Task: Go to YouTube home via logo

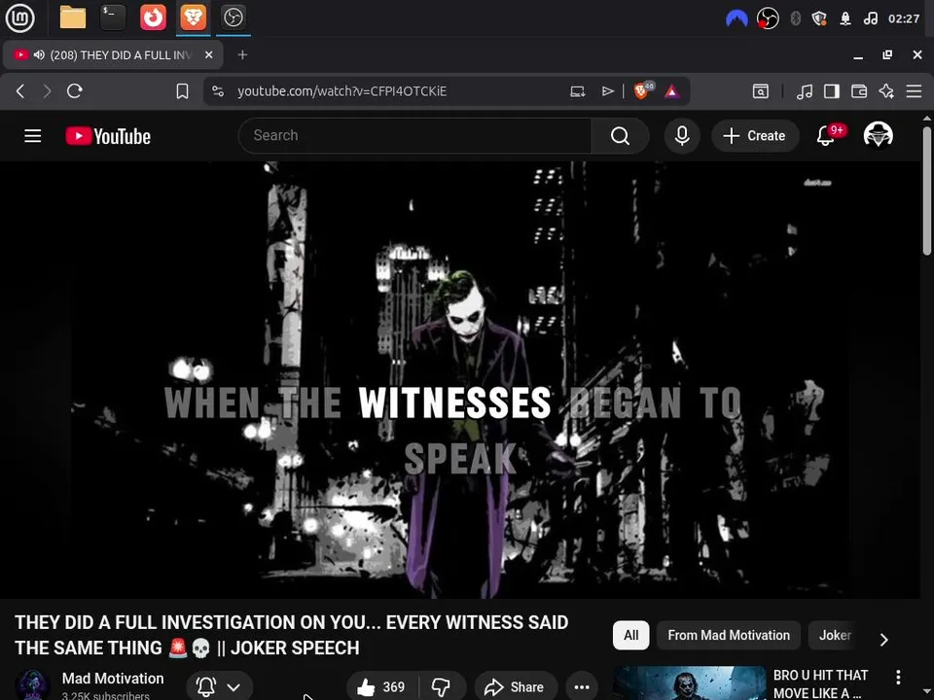Action: tap(108, 136)
